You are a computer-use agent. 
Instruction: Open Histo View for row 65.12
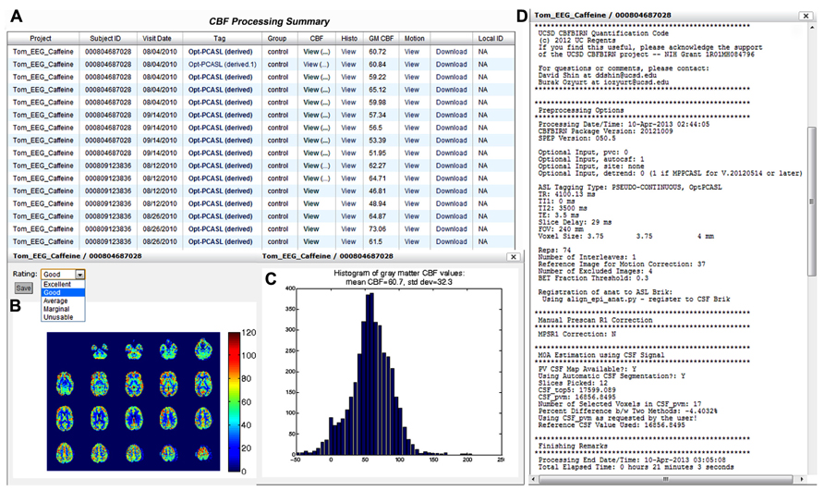(348, 90)
